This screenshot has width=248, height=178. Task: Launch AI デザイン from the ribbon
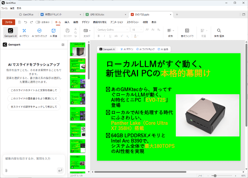(x=24, y=33)
